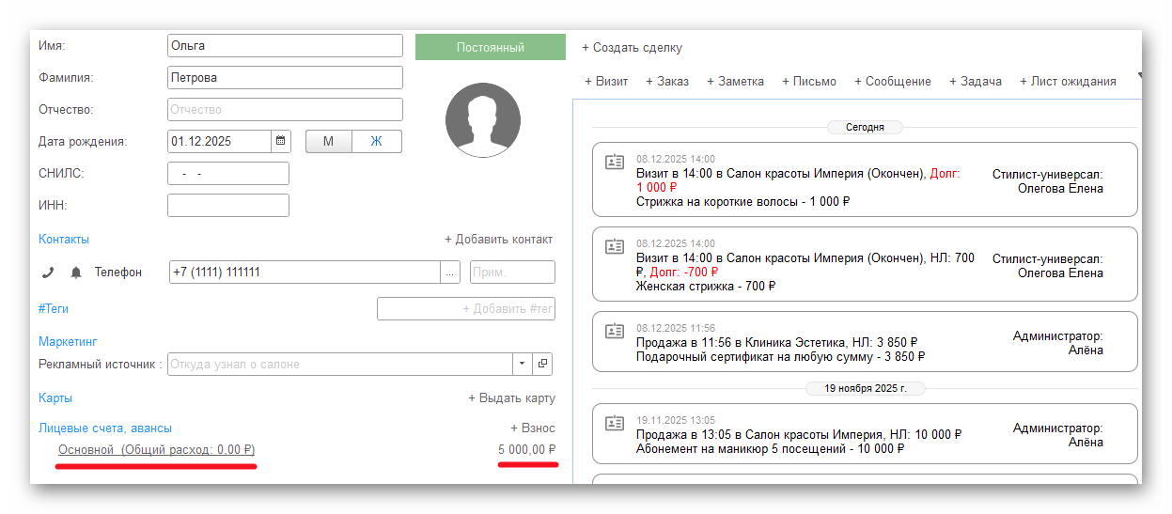
Task: Add a new Визит entry
Action: pyautogui.click(x=606, y=81)
